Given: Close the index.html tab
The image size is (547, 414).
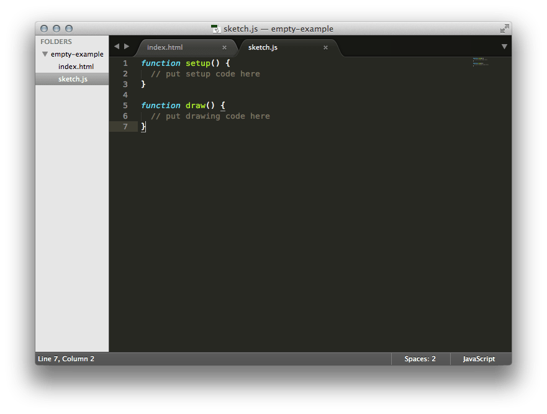Looking at the screenshot, I should 224,47.
